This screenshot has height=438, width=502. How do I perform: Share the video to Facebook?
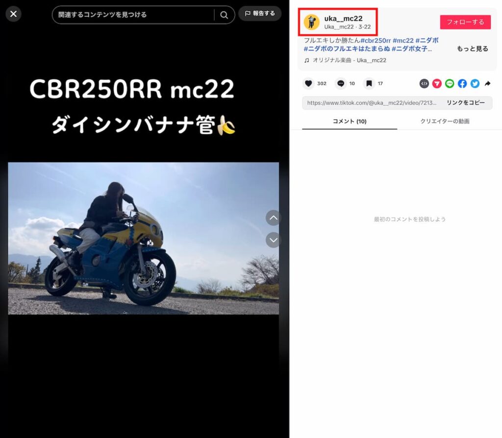[462, 84]
